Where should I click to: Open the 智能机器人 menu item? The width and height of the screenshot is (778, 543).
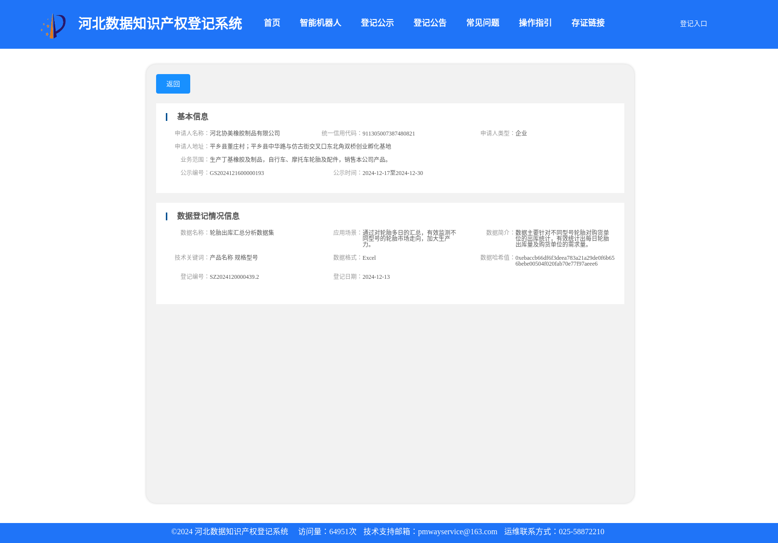pos(320,23)
